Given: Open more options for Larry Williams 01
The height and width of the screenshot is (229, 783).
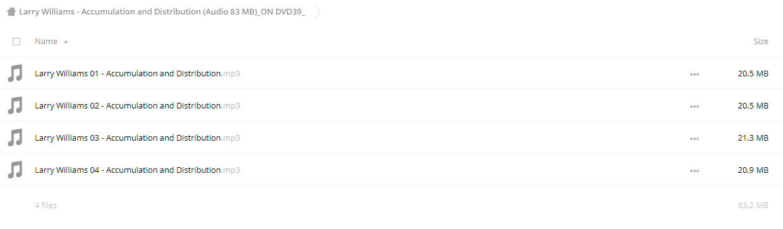Looking at the screenshot, I should pyautogui.click(x=695, y=74).
